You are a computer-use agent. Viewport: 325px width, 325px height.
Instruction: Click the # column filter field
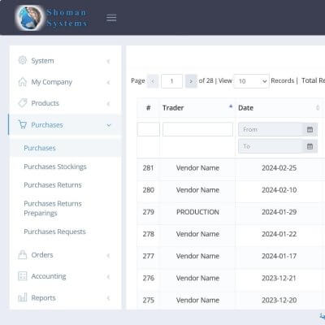coord(149,129)
